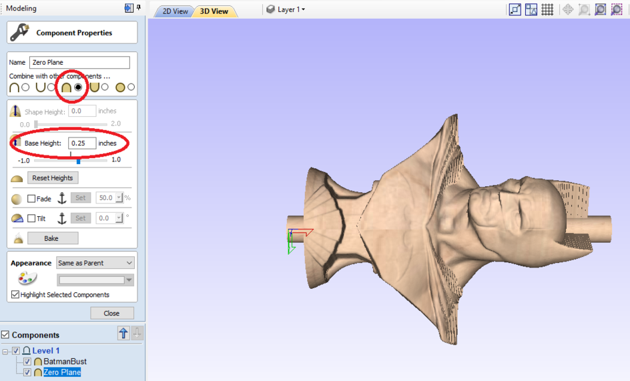Collapse the Level 1 tree node

point(5,351)
